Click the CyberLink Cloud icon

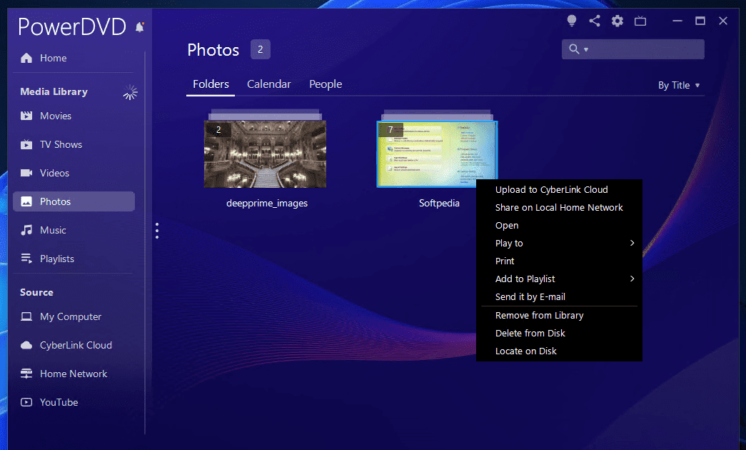[x=26, y=345]
